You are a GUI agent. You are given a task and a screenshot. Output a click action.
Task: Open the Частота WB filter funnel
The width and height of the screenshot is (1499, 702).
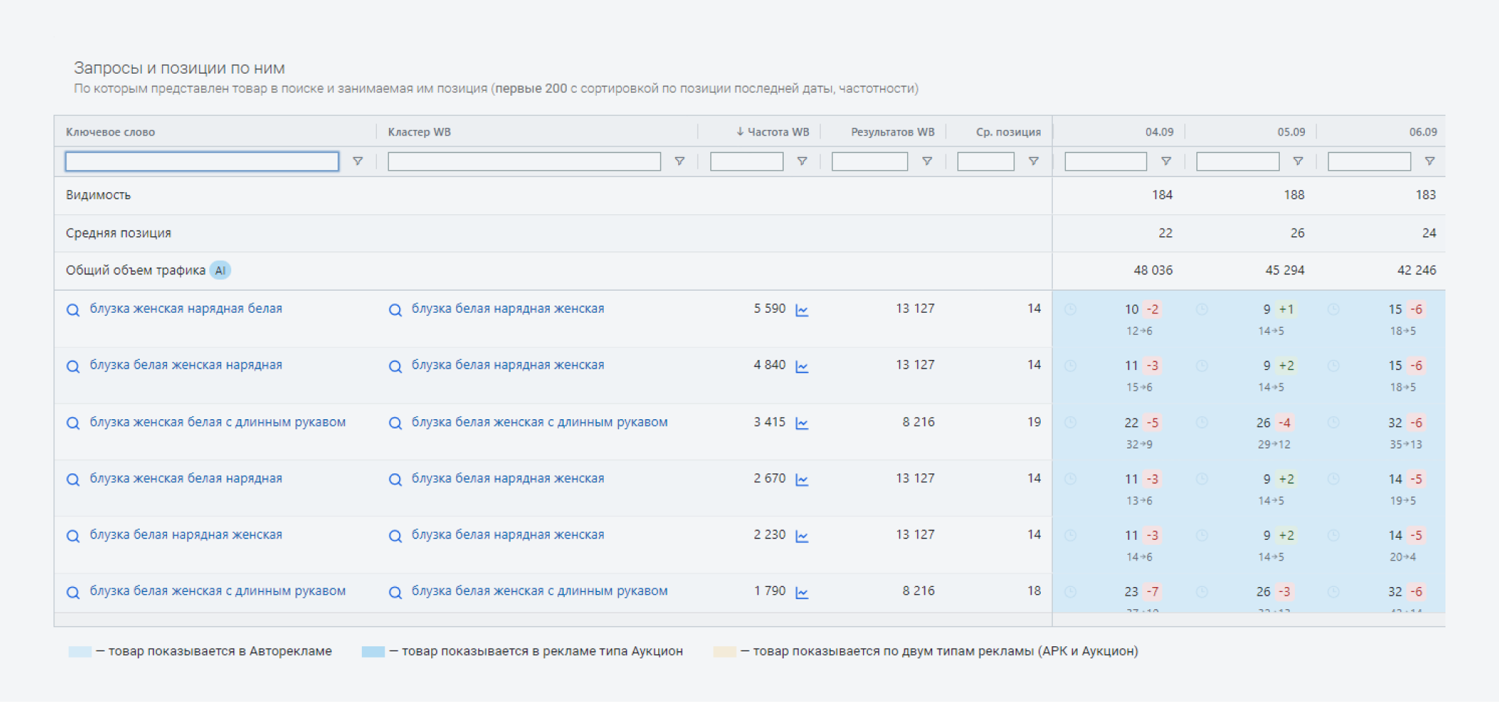802,161
